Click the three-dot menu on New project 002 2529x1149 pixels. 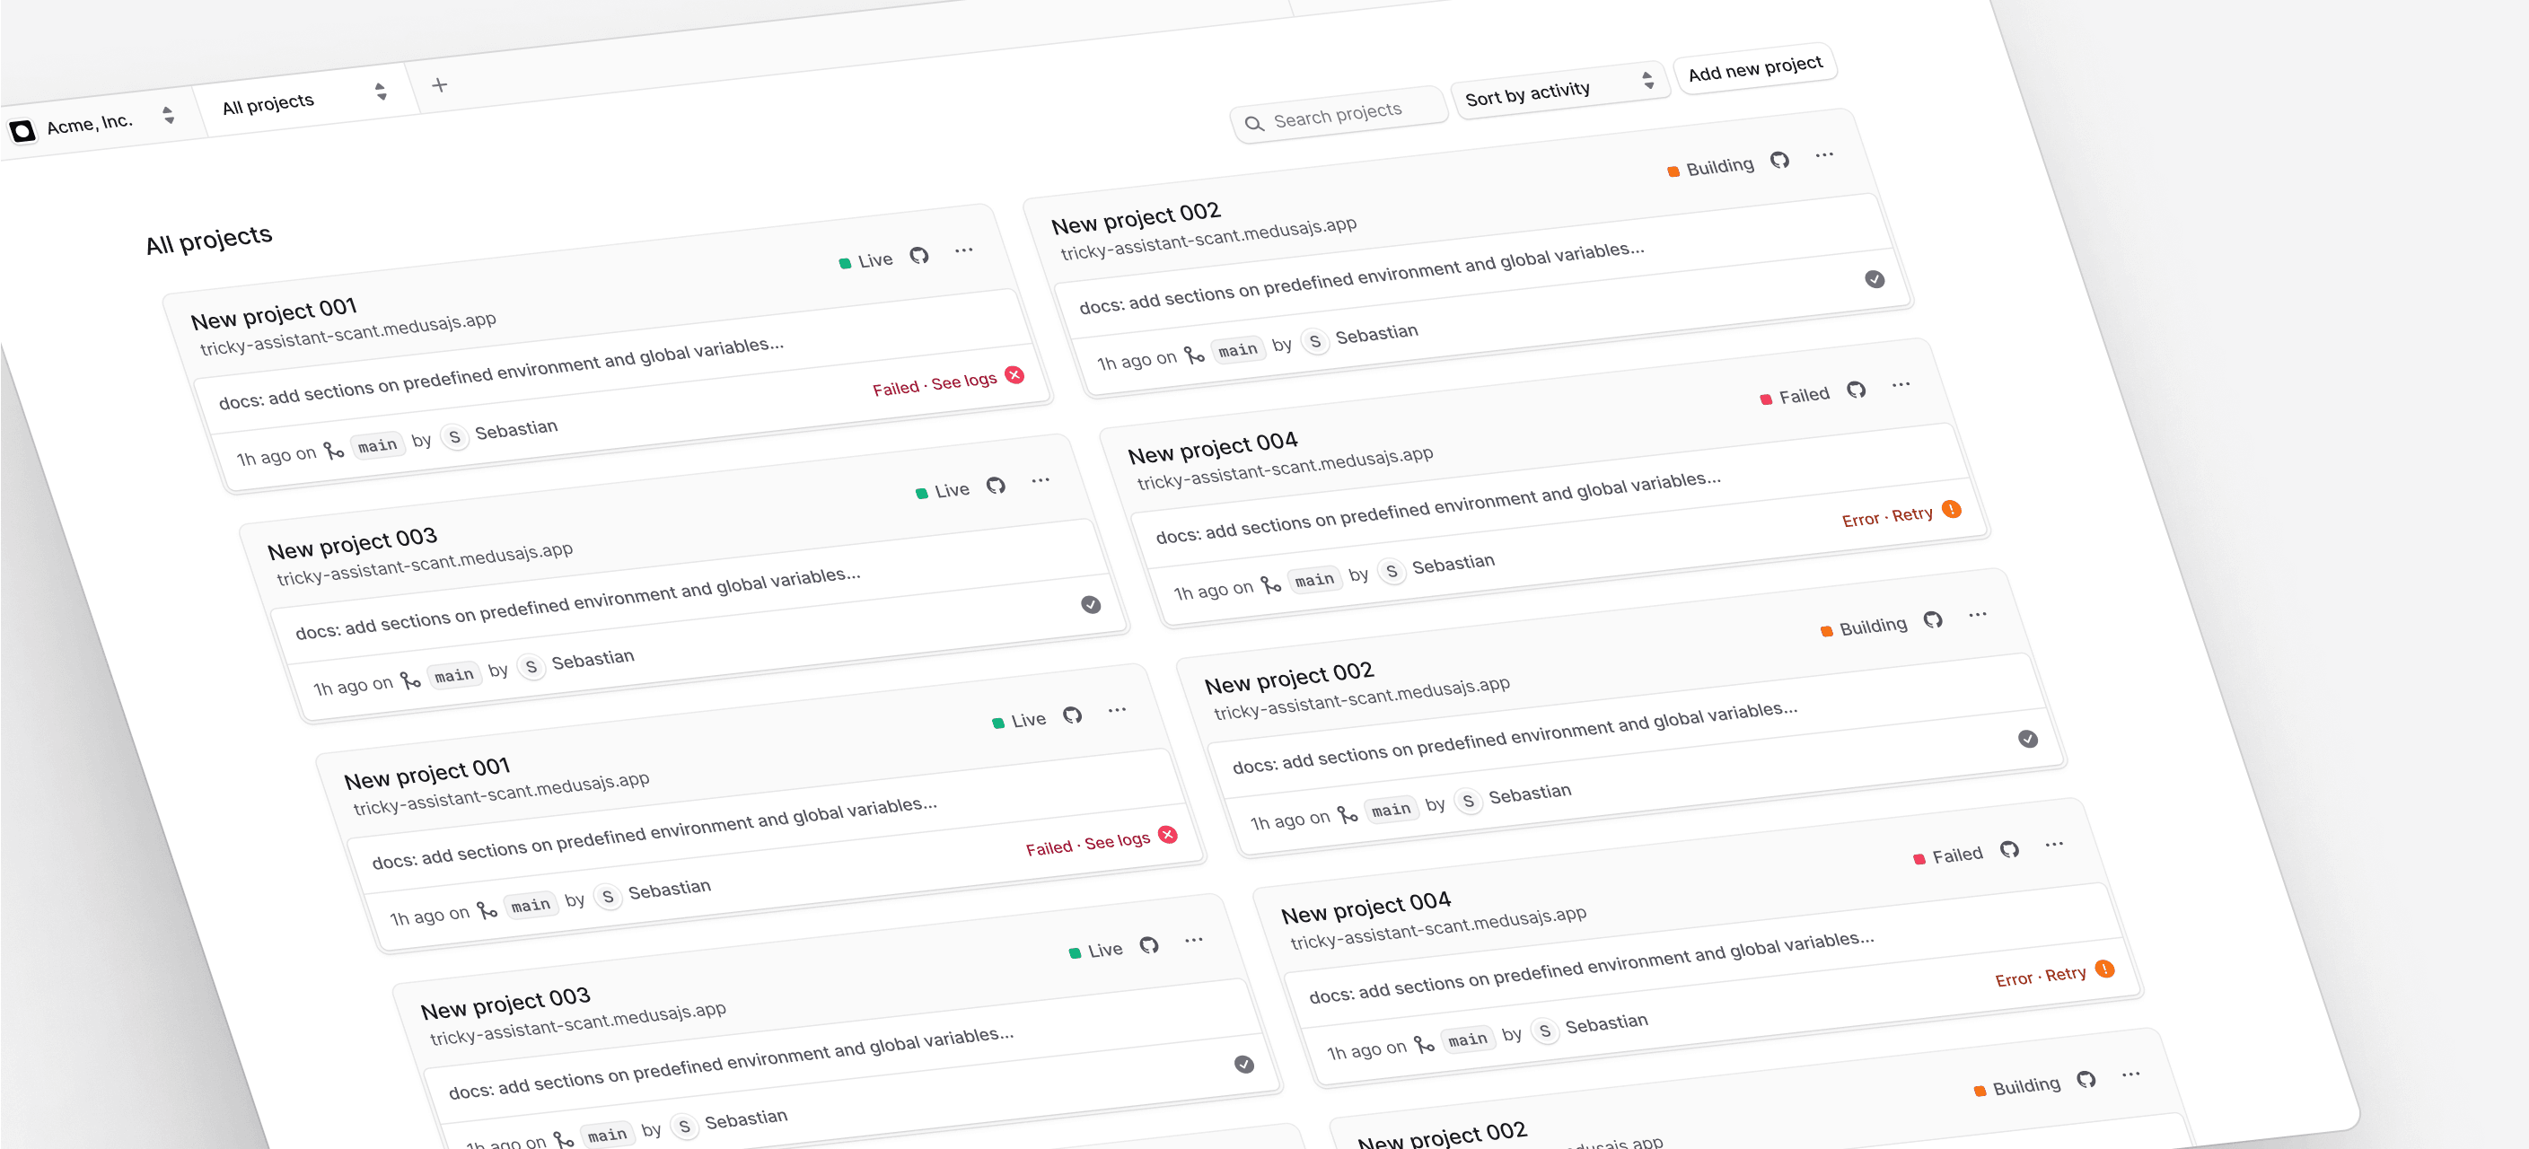click(x=1824, y=156)
